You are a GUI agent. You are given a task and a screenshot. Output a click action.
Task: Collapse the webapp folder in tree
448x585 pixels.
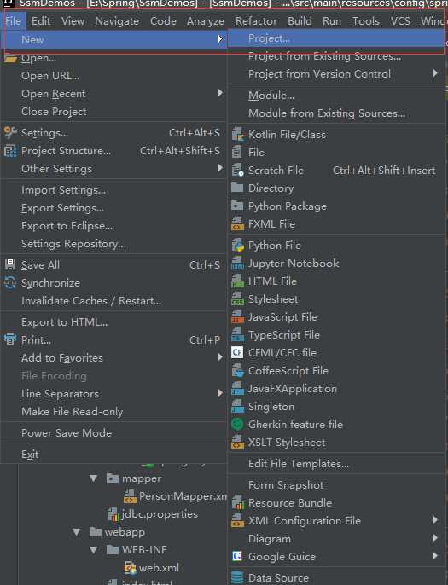point(77,532)
